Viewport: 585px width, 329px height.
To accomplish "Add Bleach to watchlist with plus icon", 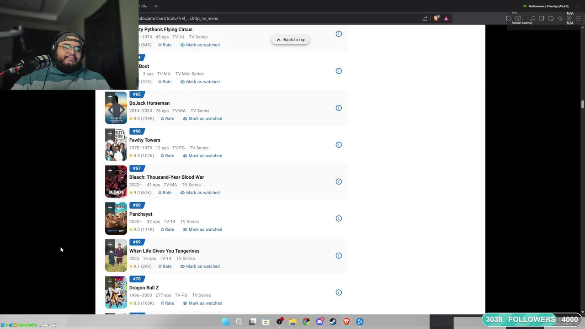I will [x=110, y=170].
